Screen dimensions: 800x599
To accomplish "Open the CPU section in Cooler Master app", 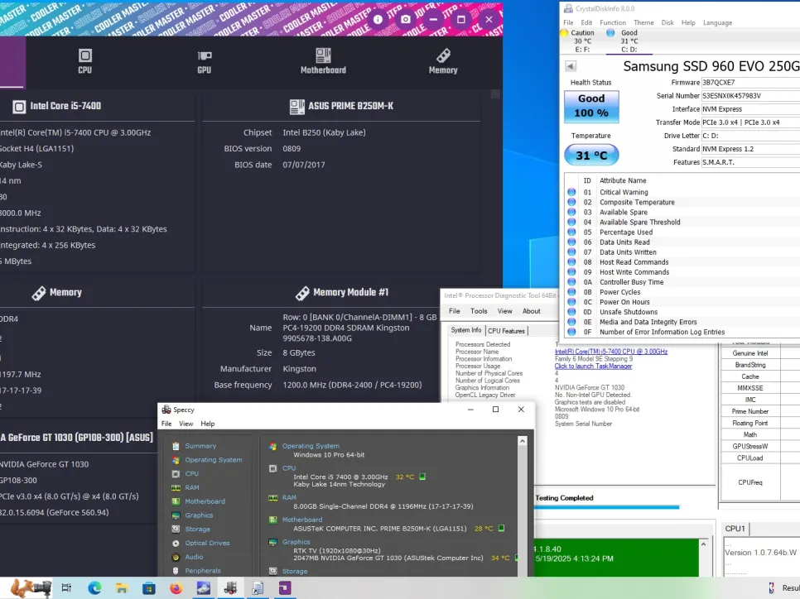I will (x=84, y=61).
